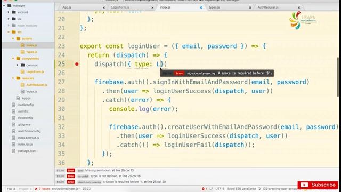Click the editor vertical scrollbar

coord(338,77)
